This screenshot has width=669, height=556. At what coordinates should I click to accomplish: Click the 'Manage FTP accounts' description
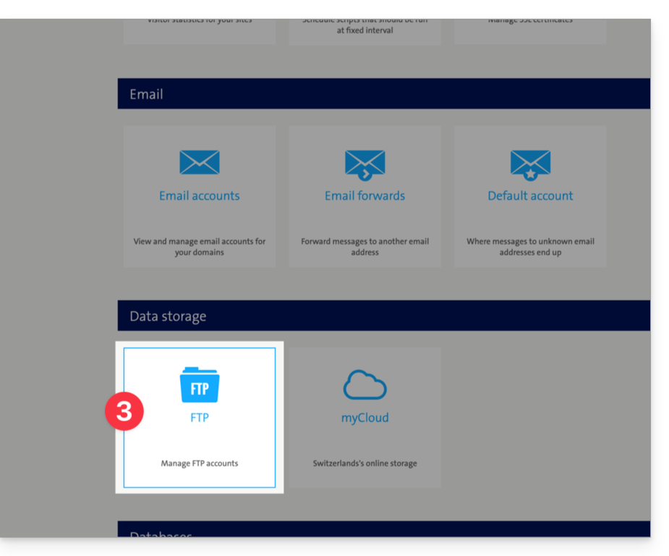click(199, 463)
